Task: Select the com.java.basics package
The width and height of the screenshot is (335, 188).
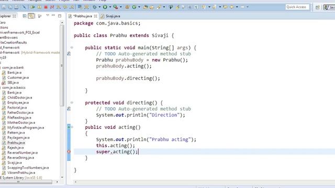Action: (14, 88)
